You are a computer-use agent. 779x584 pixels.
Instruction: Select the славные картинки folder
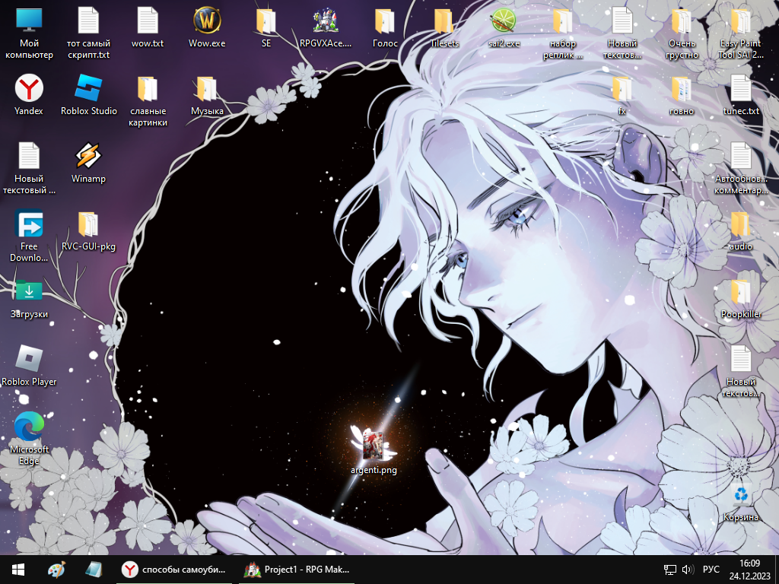tap(148, 101)
